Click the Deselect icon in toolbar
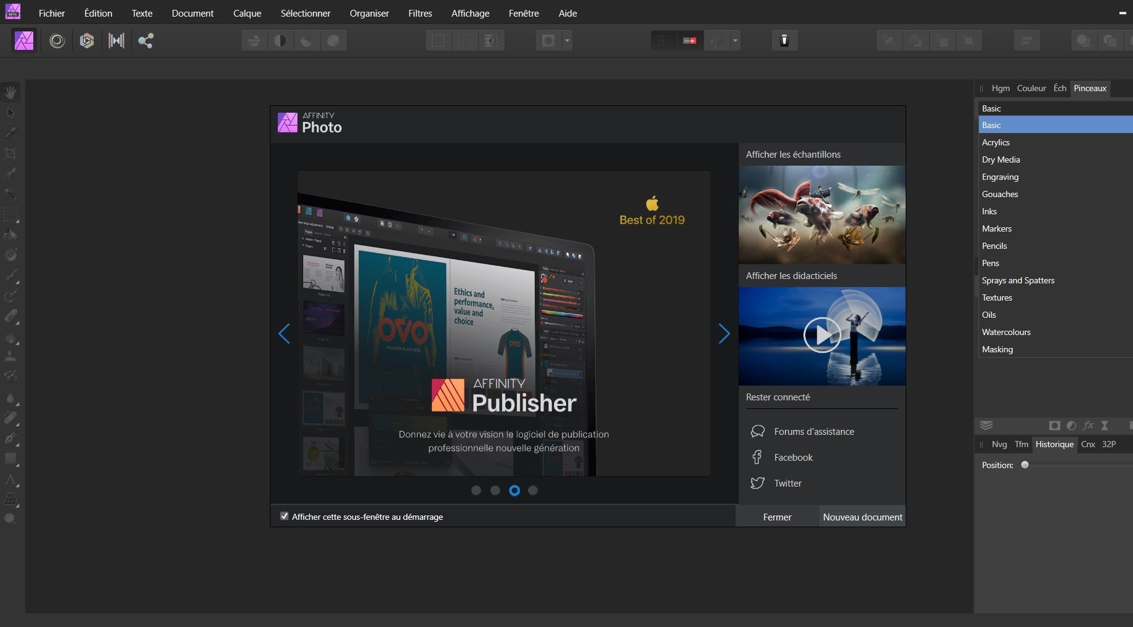Viewport: 1133px width, 627px height. [x=465, y=41]
